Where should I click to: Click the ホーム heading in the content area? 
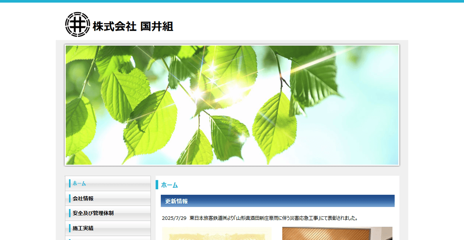coord(169,185)
